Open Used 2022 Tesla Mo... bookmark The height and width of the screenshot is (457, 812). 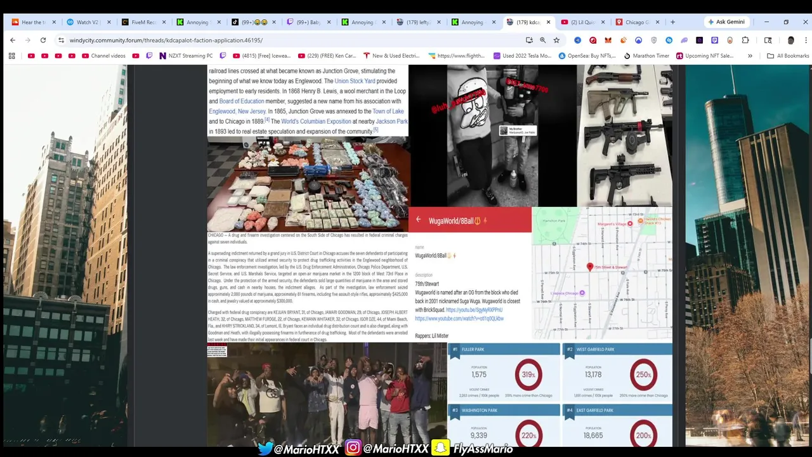pyautogui.click(x=522, y=56)
